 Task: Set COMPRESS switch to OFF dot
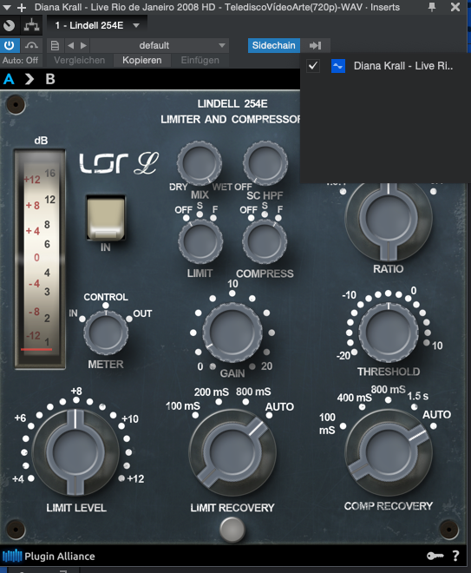[252, 218]
